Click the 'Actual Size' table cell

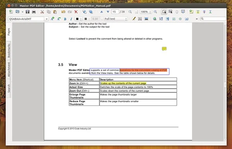click(84, 87)
